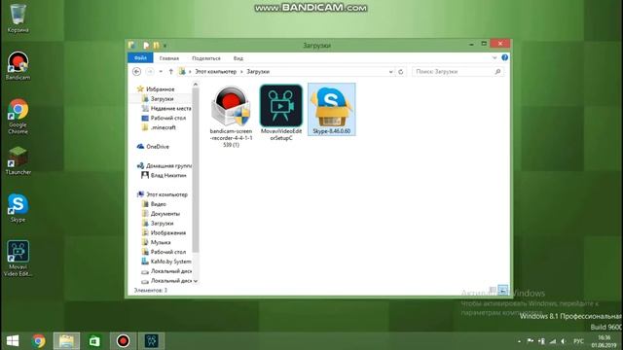Screen dimensions: 623x350
Task: Click the network tray icon
Action: (553, 341)
